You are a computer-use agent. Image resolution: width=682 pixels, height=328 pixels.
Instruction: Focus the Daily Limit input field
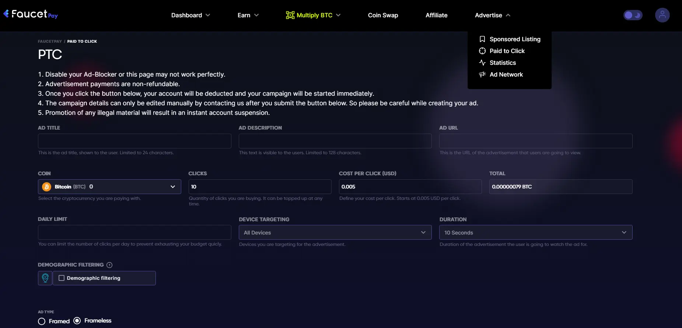pos(134,232)
